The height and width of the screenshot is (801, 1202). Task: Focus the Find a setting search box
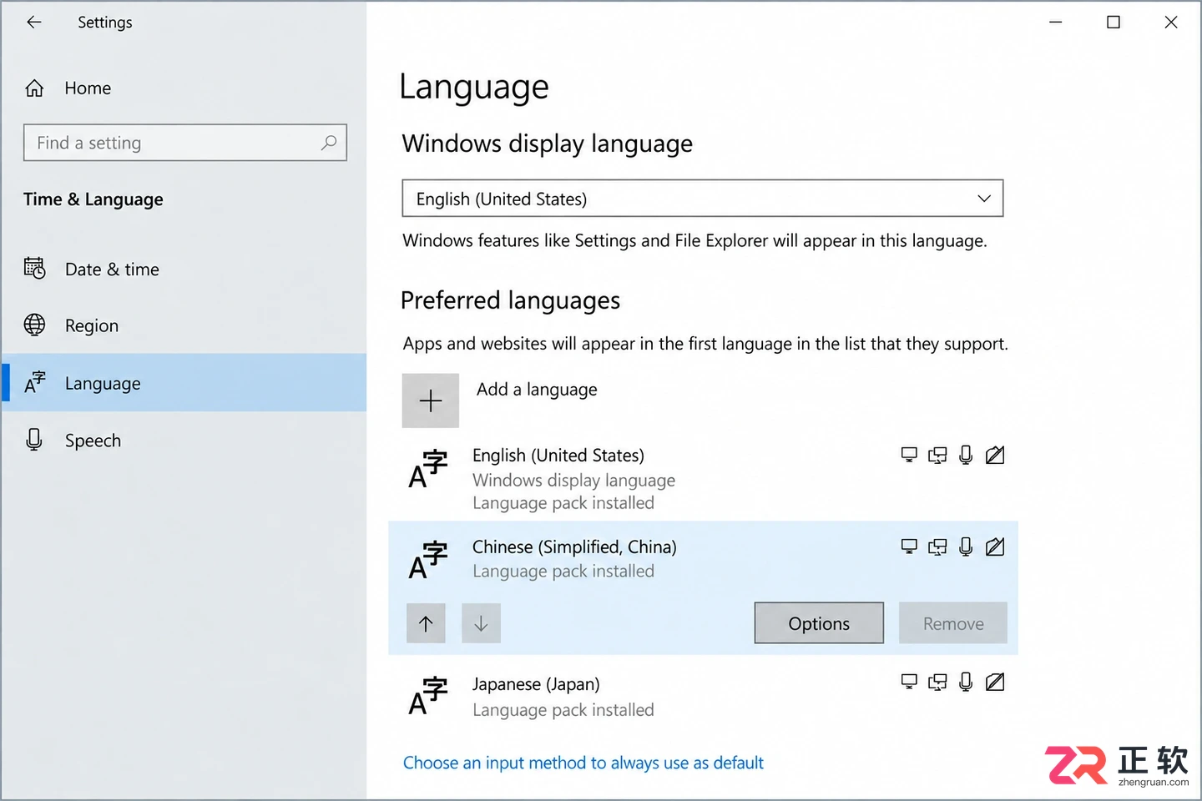[185, 143]
